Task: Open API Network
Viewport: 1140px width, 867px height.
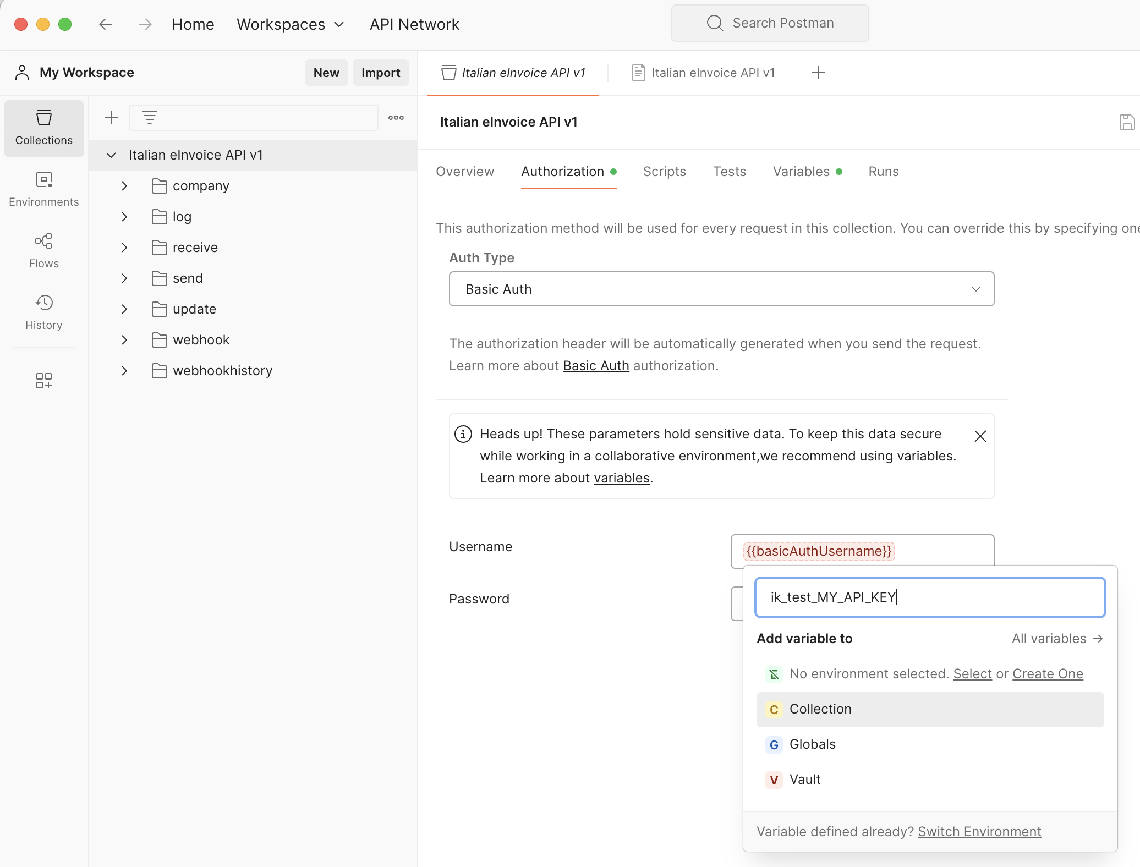Action: click(414, 24)
